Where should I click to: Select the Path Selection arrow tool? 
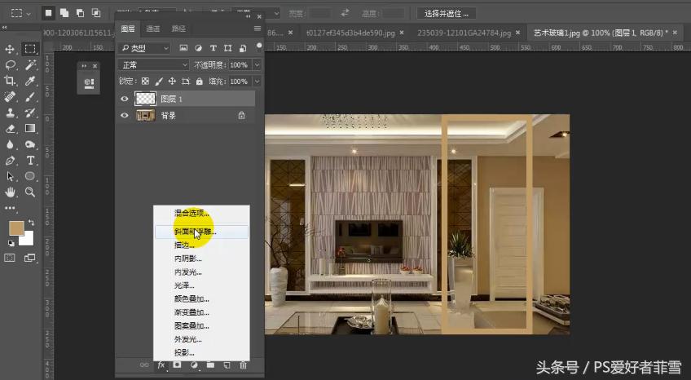pyautogui.click(x=10, y=176)
